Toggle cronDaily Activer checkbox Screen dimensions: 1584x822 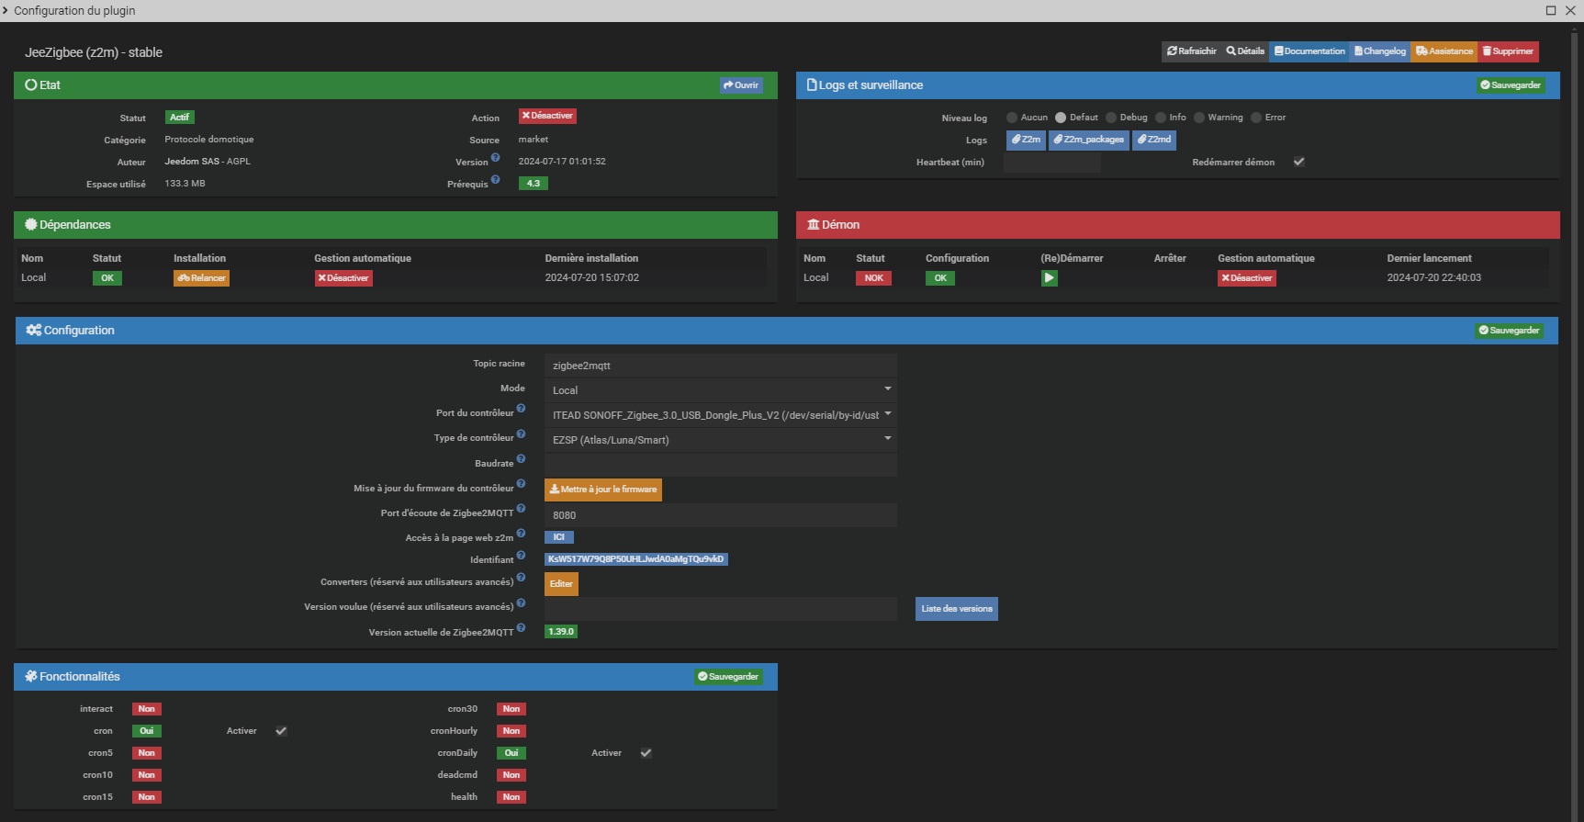coord(646,753)
